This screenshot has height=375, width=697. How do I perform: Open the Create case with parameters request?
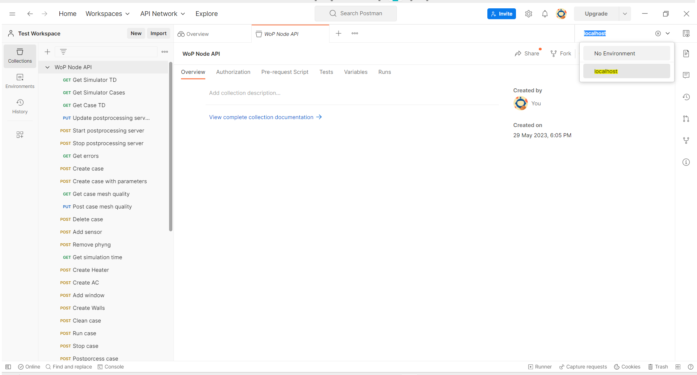tap(104, 181)
